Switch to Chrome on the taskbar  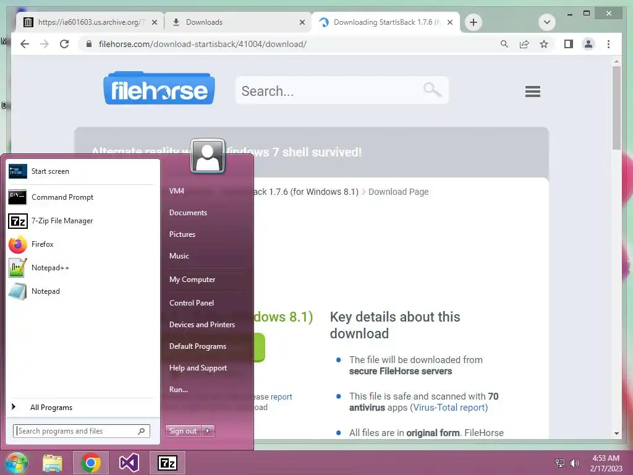coord(90,463)
